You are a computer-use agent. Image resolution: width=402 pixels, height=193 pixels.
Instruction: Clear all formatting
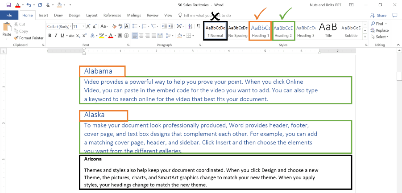pyautogui.click(x=114, y=26)
